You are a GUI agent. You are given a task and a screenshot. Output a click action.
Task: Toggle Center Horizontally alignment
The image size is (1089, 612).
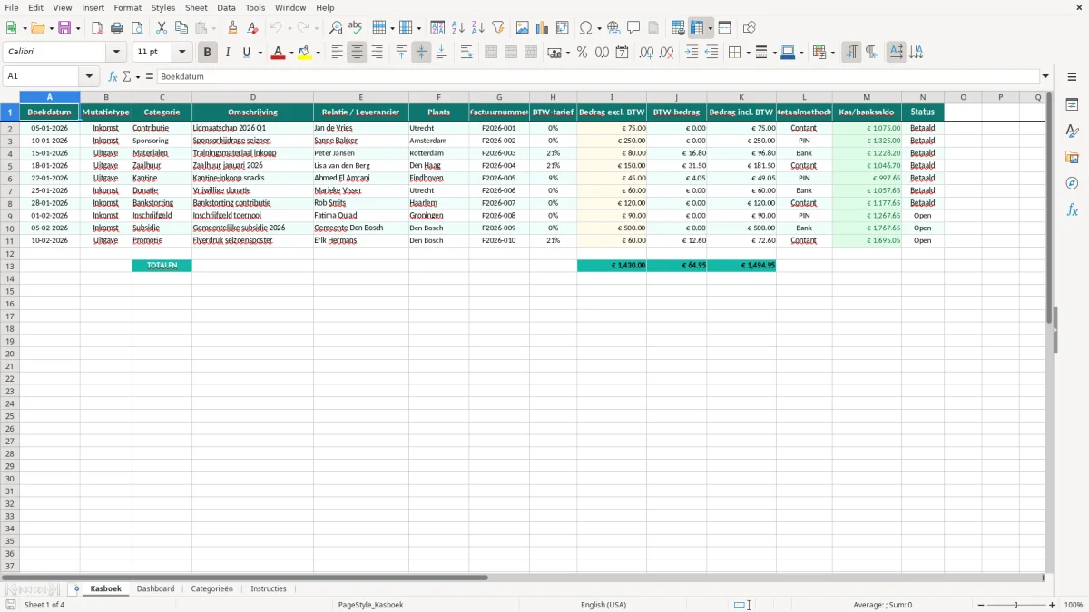coord(357,53)
